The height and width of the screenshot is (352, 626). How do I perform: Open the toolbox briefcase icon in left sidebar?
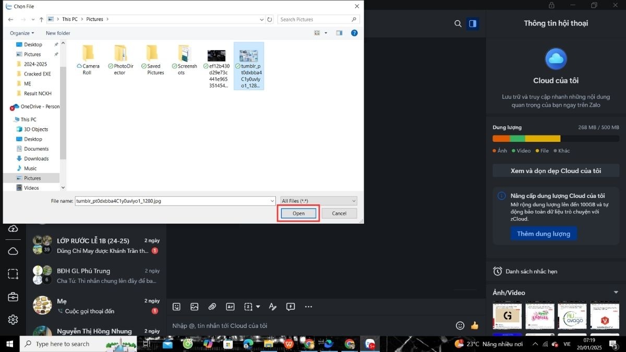[x=13, y=297]
